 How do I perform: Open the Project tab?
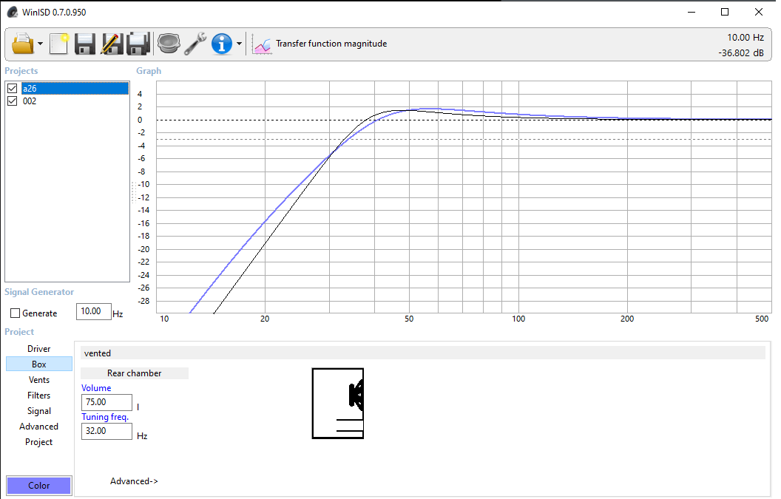(x=39, y=442)
